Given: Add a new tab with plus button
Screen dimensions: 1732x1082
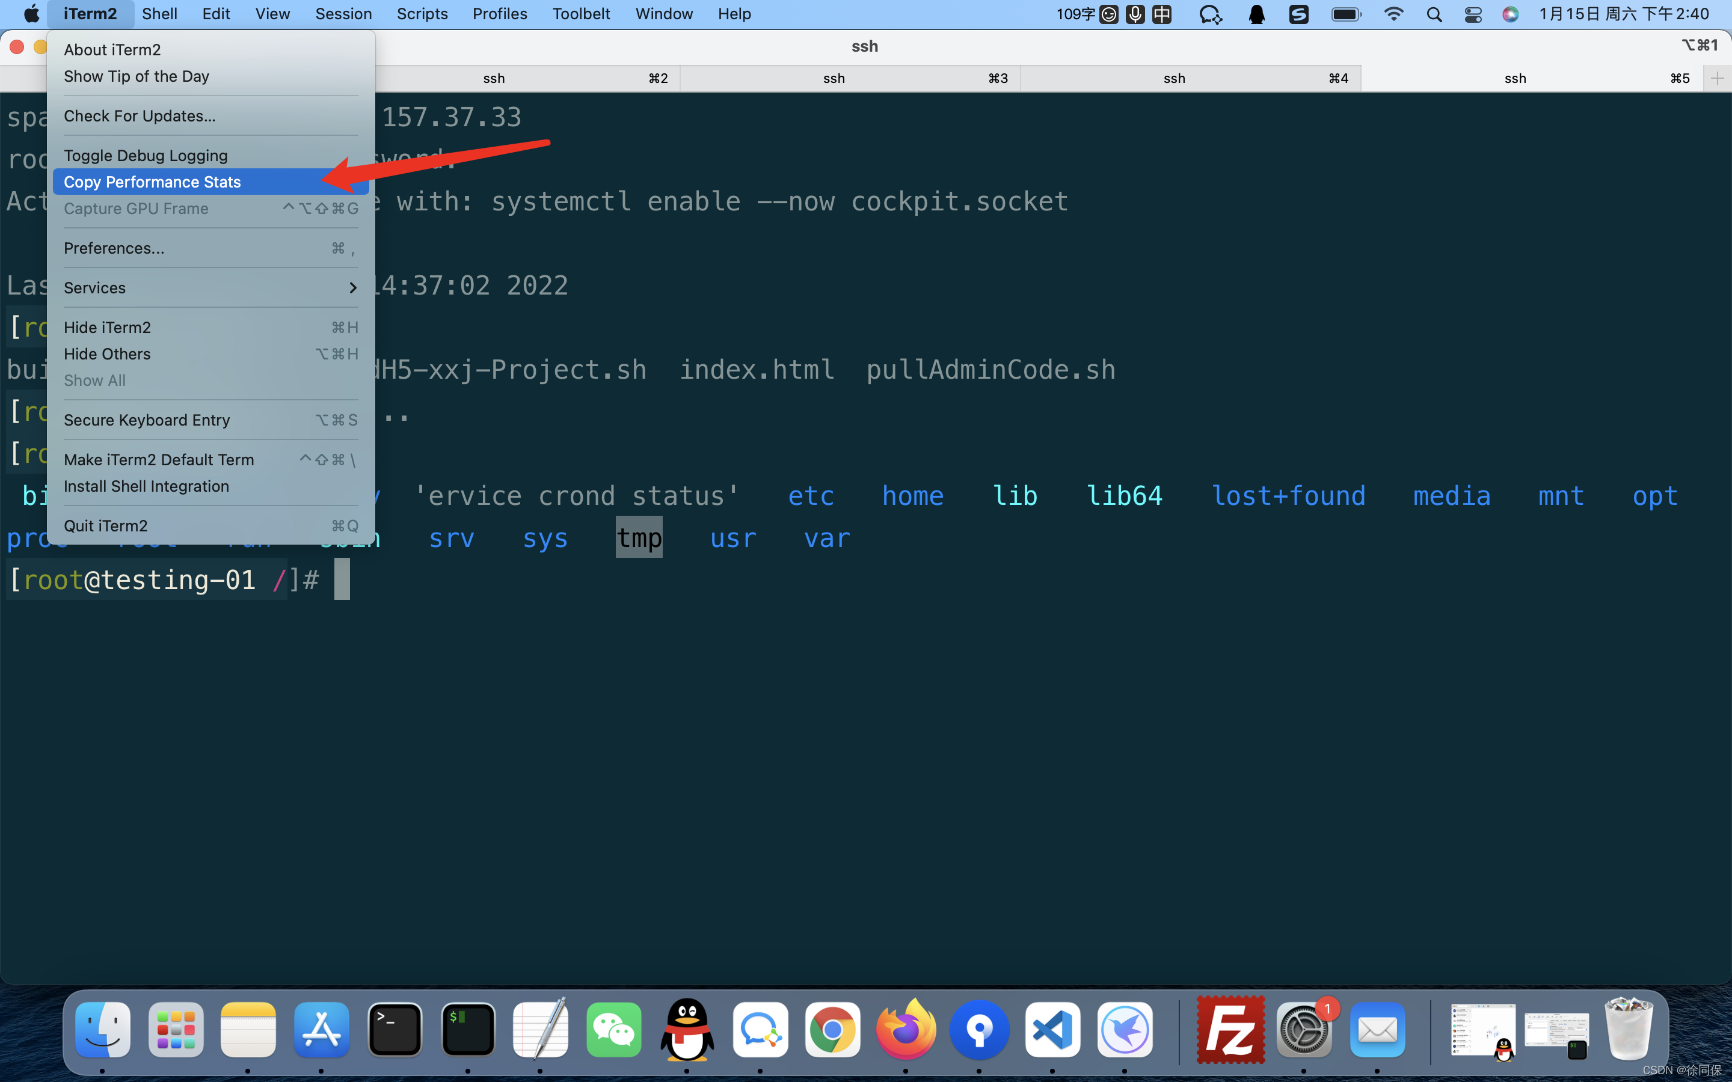Looking at the screenshot, I should tap(1717, 78).
